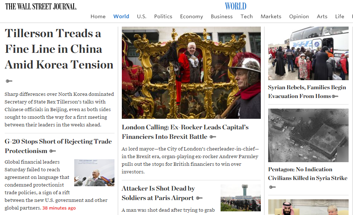Open the G-20 press conference thumbnail

94,173
